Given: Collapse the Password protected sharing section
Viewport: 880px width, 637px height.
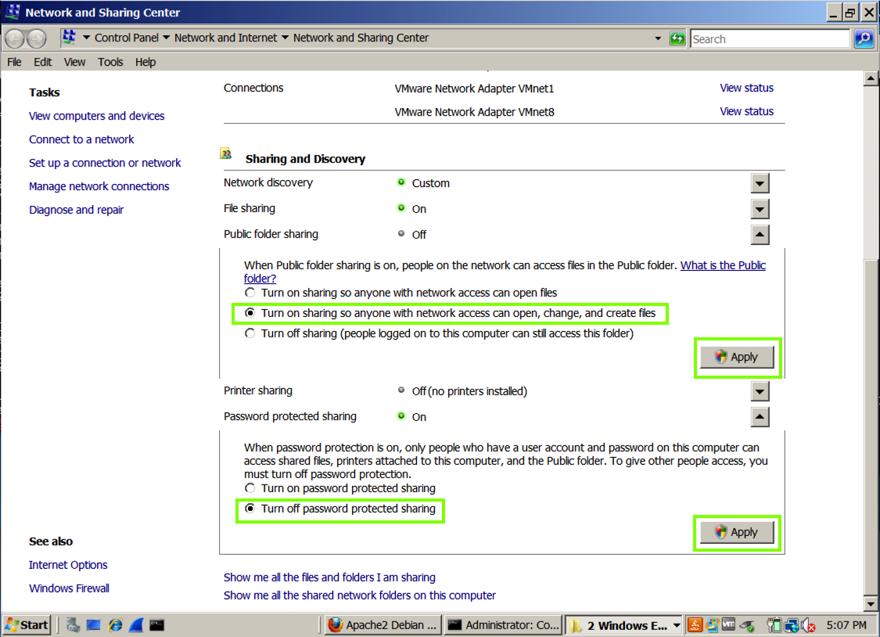Looking at the screenshot, I should [760, 417].
